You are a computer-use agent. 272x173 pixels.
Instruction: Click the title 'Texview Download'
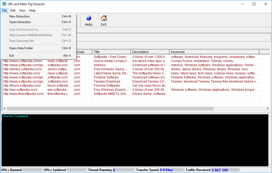(x=107, y=82)
